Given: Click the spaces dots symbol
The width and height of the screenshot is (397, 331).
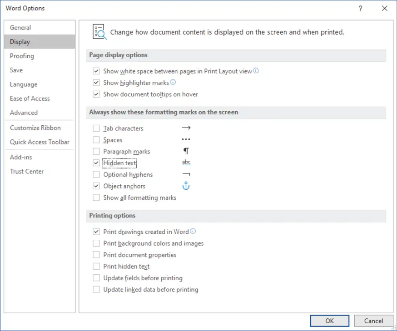Looking at the screenshot, I should pos(186,139).
